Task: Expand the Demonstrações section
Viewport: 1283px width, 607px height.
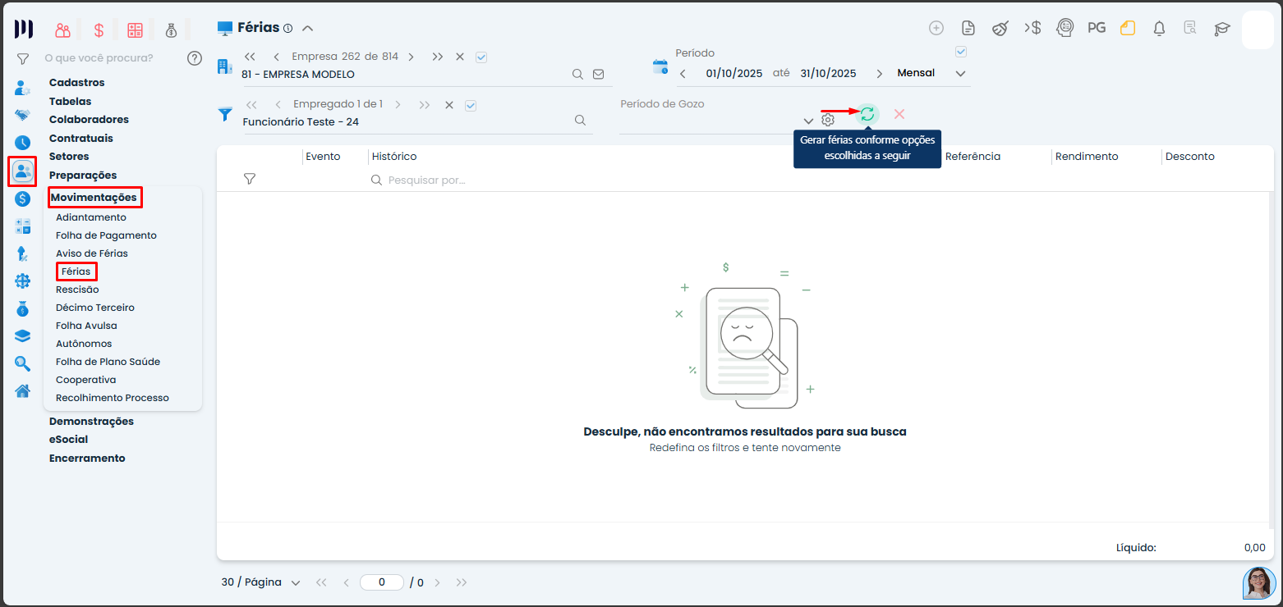Action: (91, 421)
